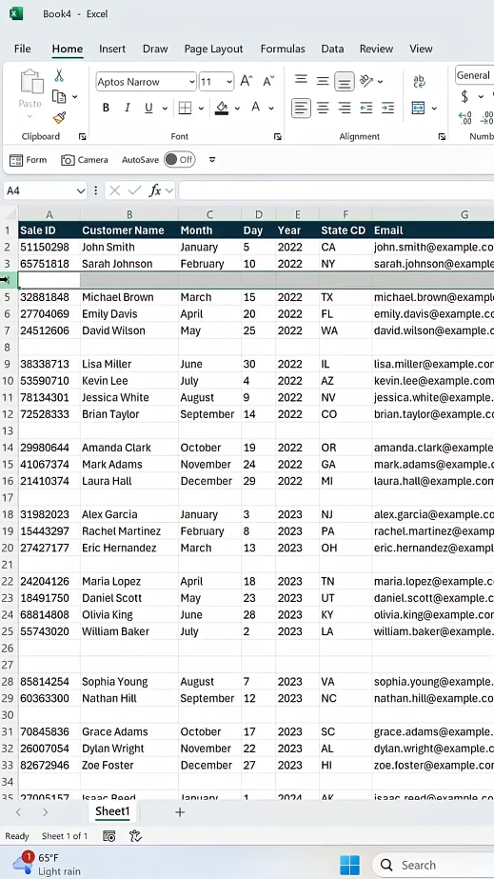Open the File menu
This screenshot has height=879, width=494.
pyautogui.click(x=23, y=49)
